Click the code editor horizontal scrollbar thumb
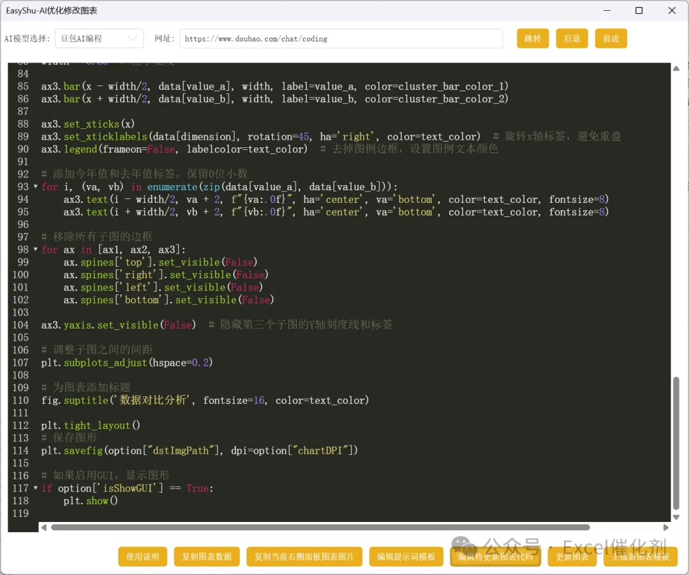This screenshot has height=575, width=689. (x=320, y=527)
